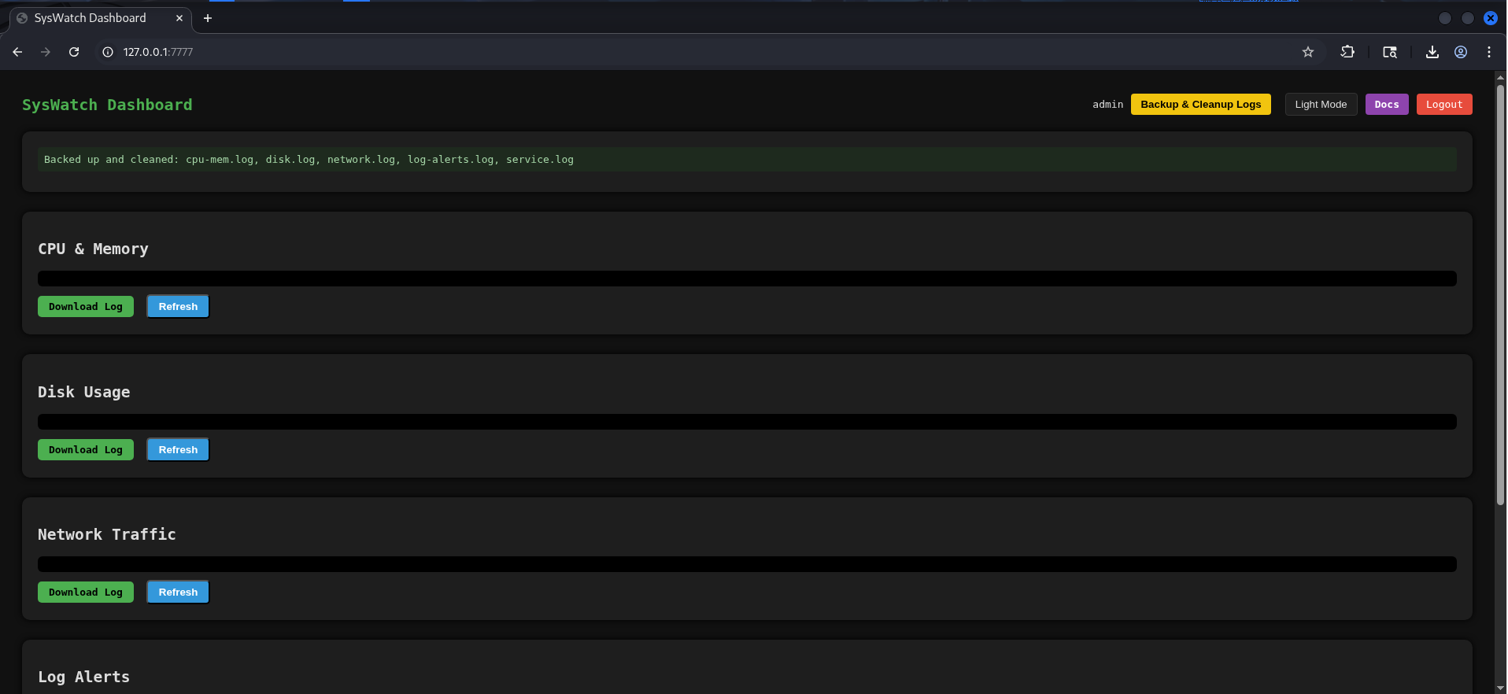
Task: Click the 'Backed up and cleaned' status message
Action: click(x=747, y=160)
